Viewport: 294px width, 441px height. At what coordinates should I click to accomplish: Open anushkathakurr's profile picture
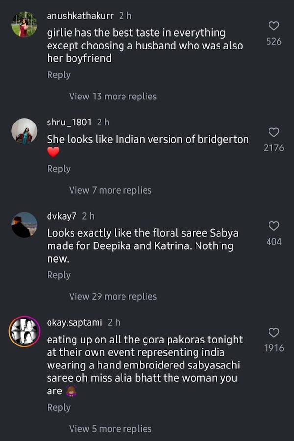pos(24,24)
